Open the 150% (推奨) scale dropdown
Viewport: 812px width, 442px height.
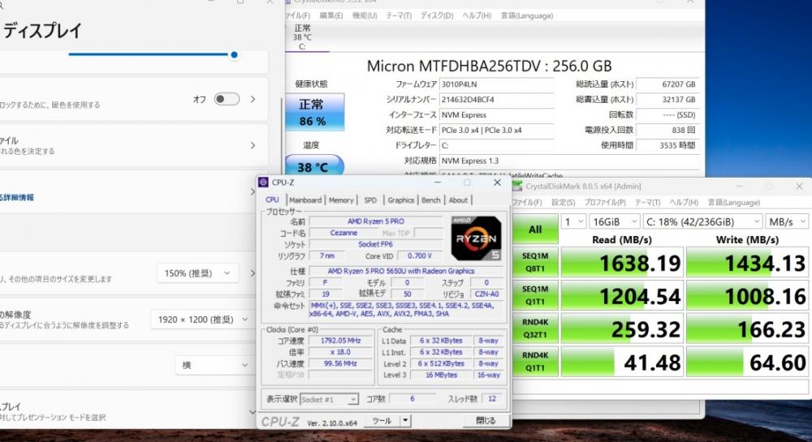[x=198, y=273]
